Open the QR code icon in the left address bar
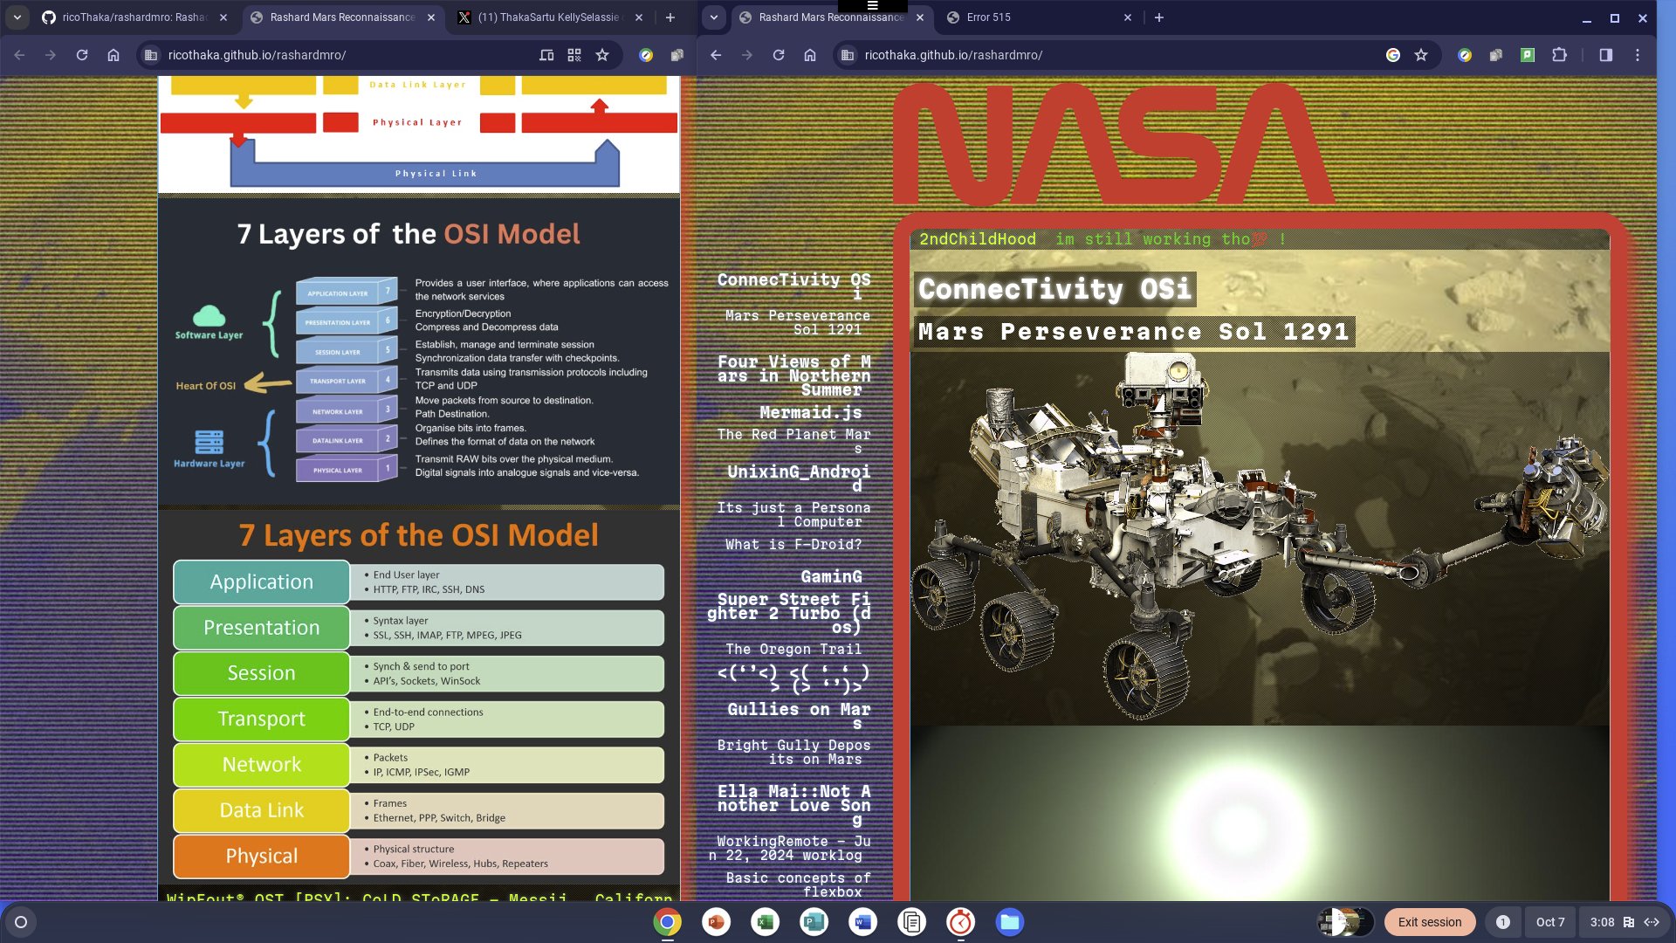Image resolution: width=1676 pixels, height=943 pixels. pos(574,55)
